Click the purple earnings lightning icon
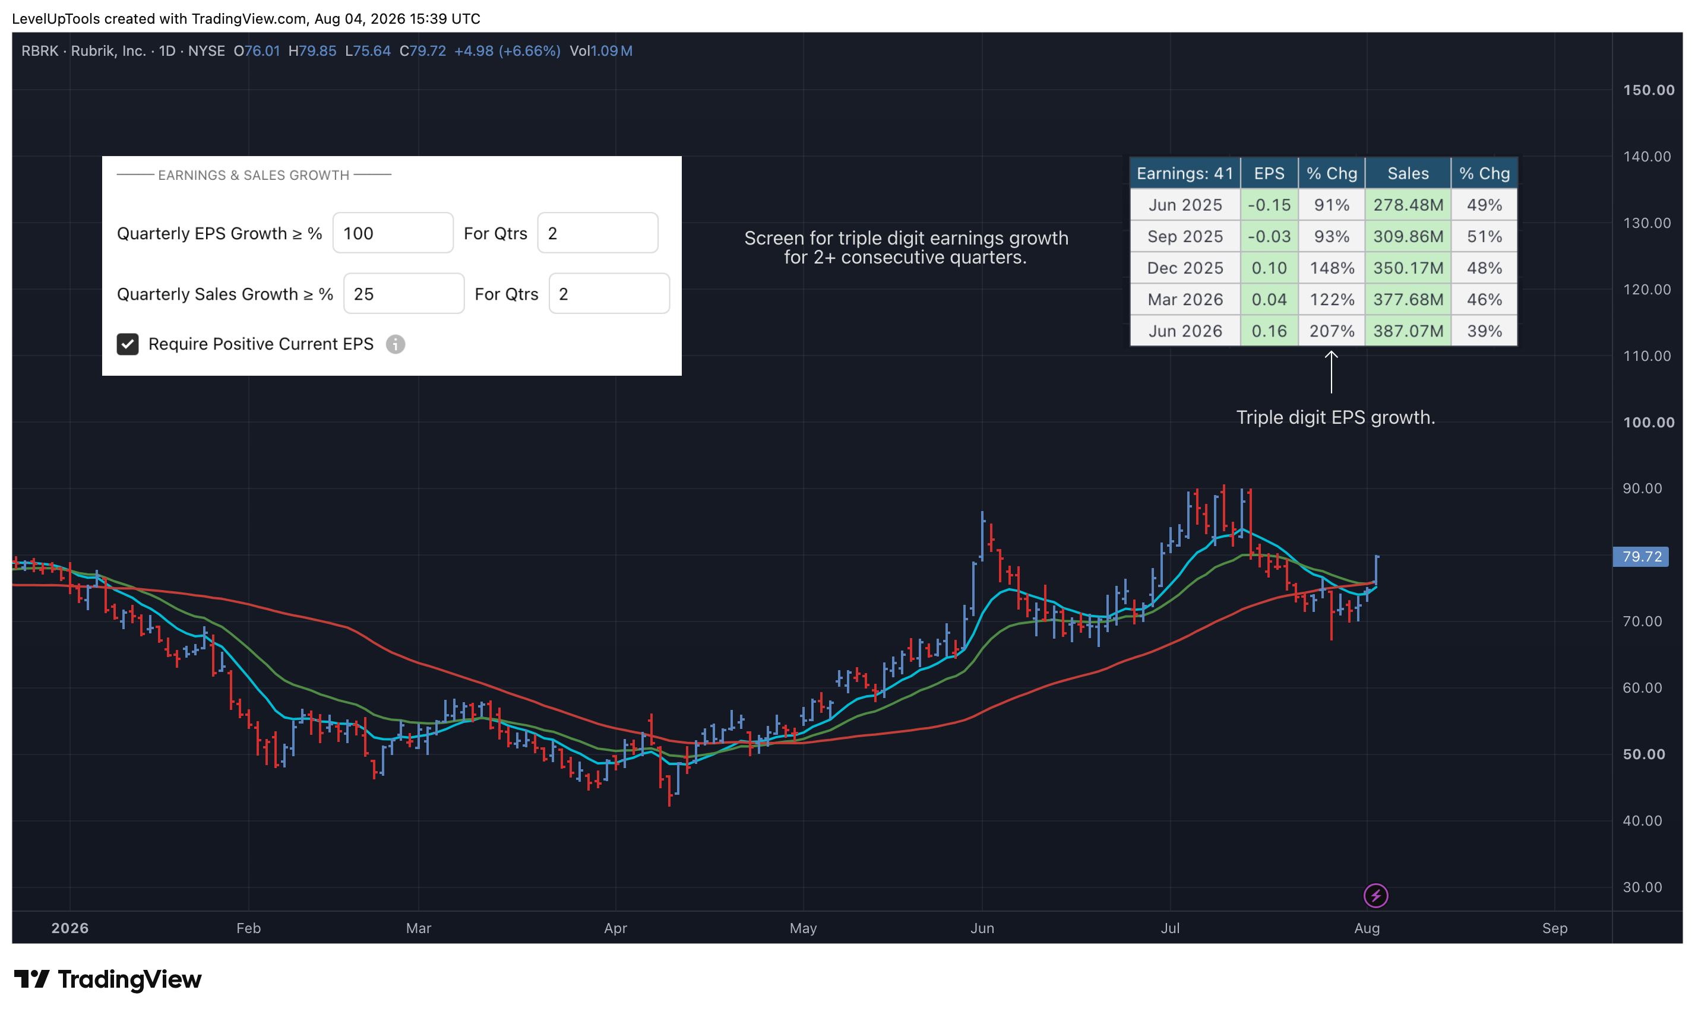This screenshot has width=1695, height=1015. (x=1375, y=895)
